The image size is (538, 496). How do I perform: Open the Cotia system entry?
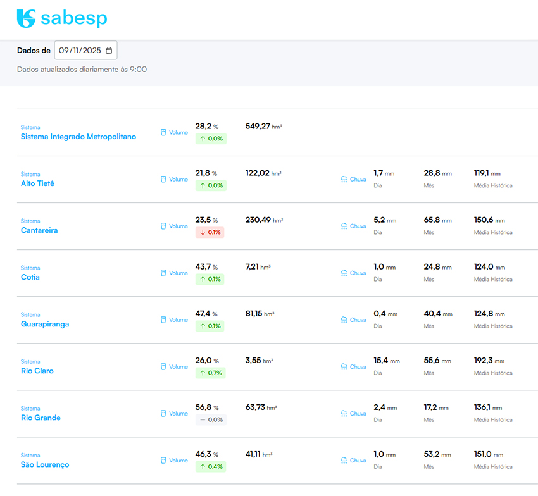point(30,277)
